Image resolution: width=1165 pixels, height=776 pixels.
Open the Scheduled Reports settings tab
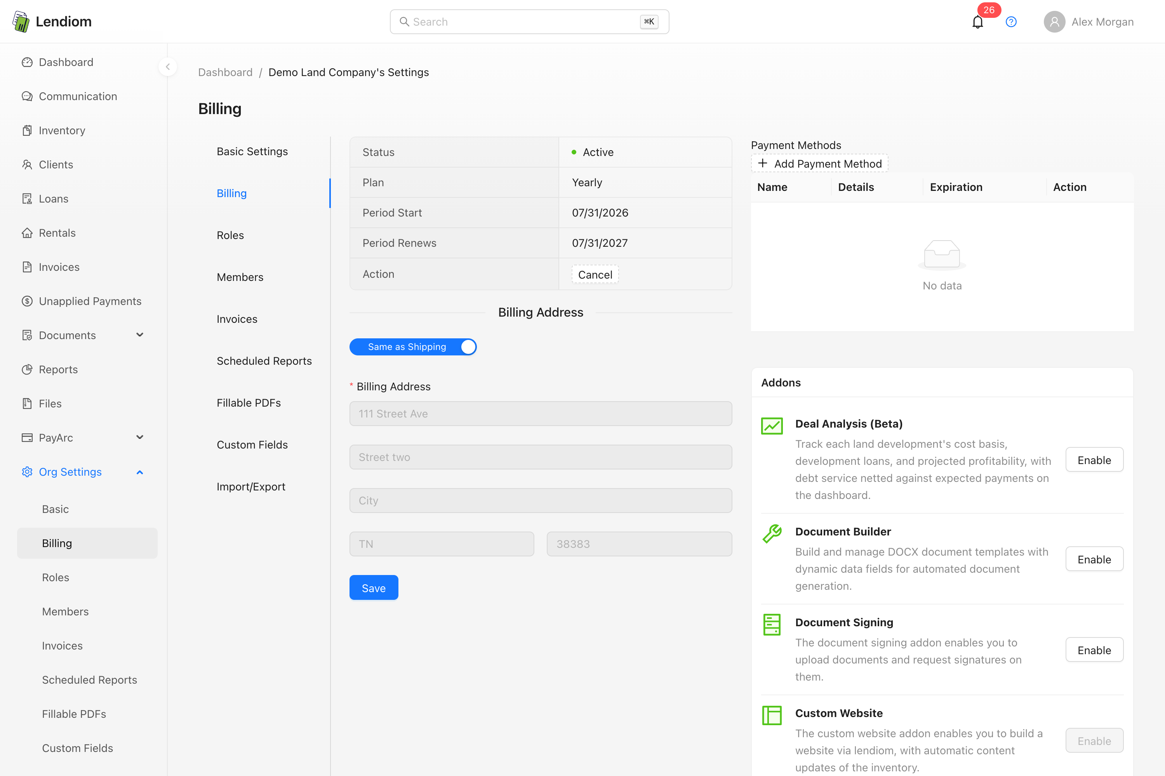[264, 361]
